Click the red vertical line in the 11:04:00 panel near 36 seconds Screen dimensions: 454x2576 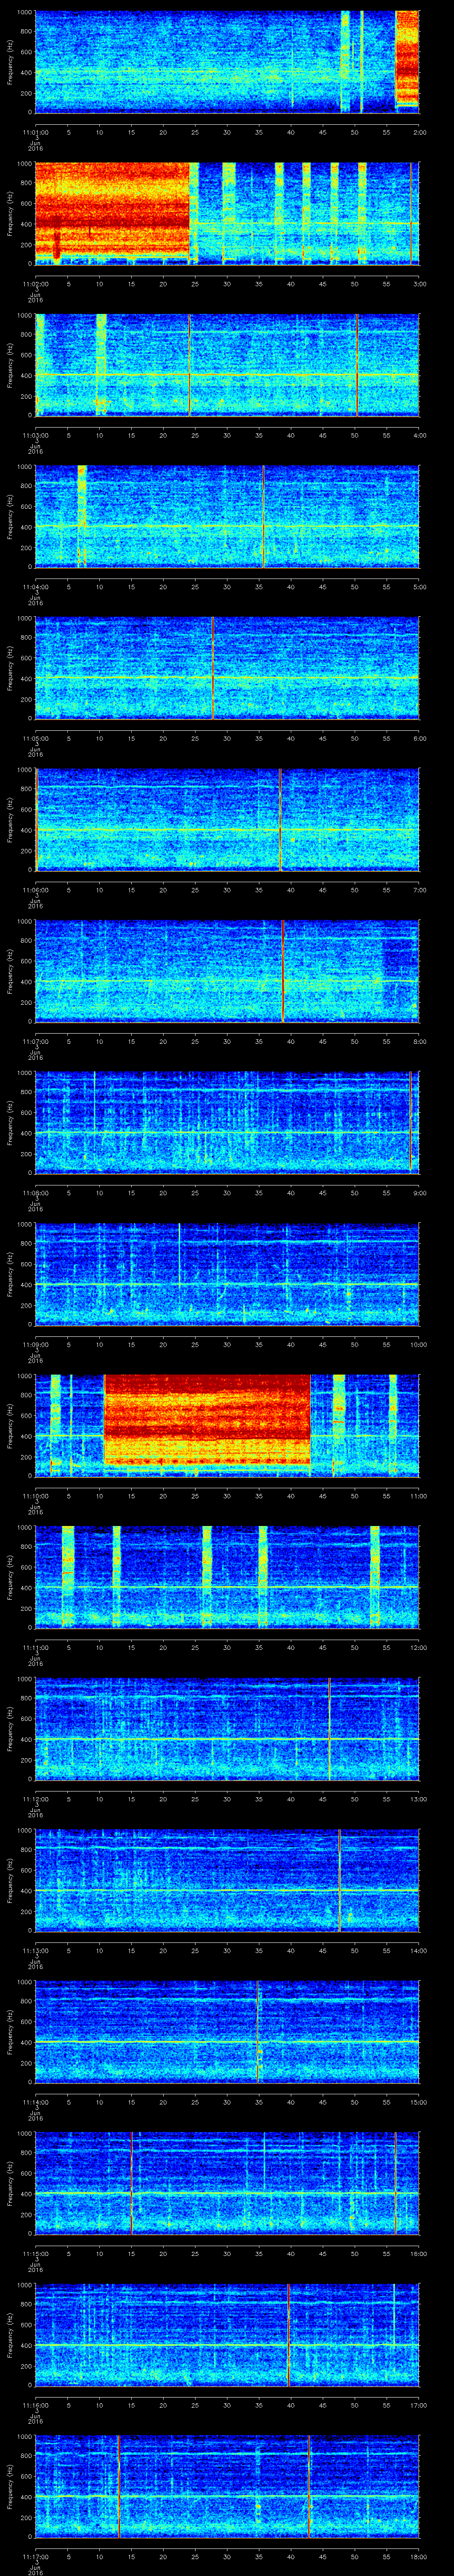click(263, 516)
